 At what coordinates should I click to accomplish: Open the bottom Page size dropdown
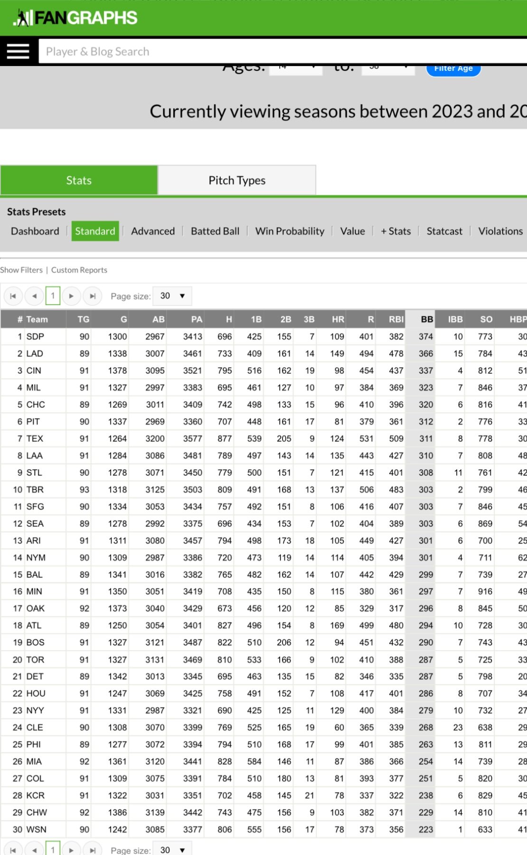[x=172, y=850]
